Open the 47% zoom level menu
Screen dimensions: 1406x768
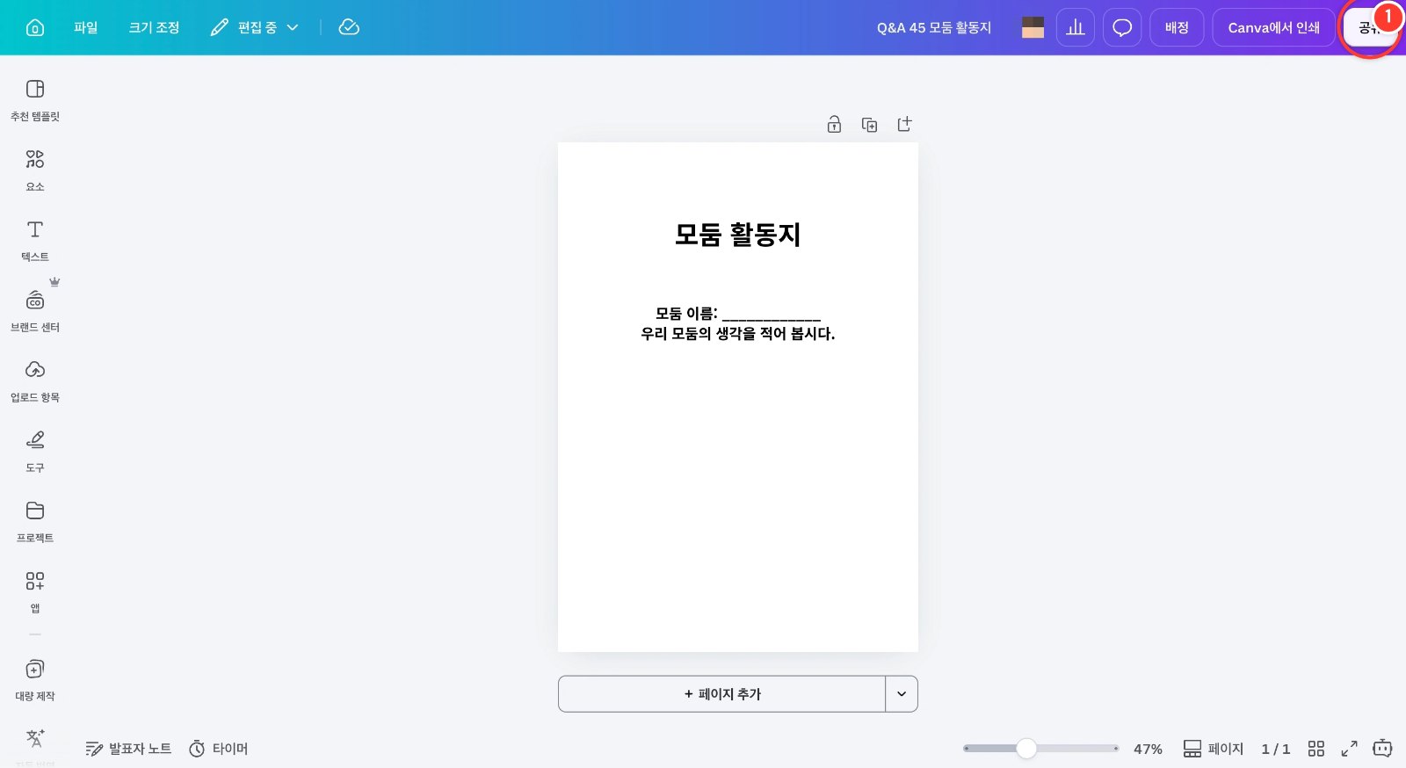point(1148,749)
